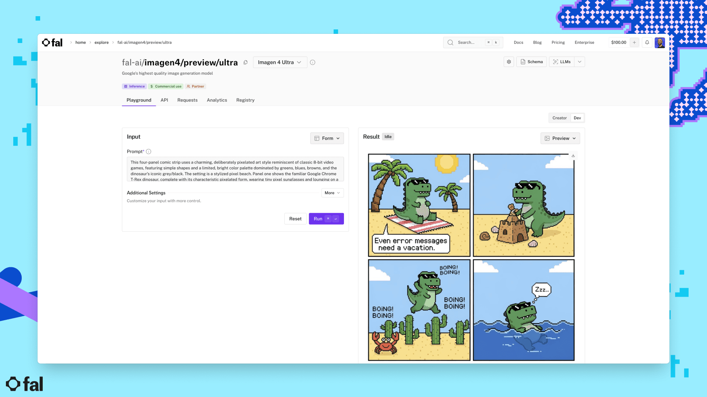Click the model info icon
Viewport: 707px width, 397px height.
click(x=313, y=62)
